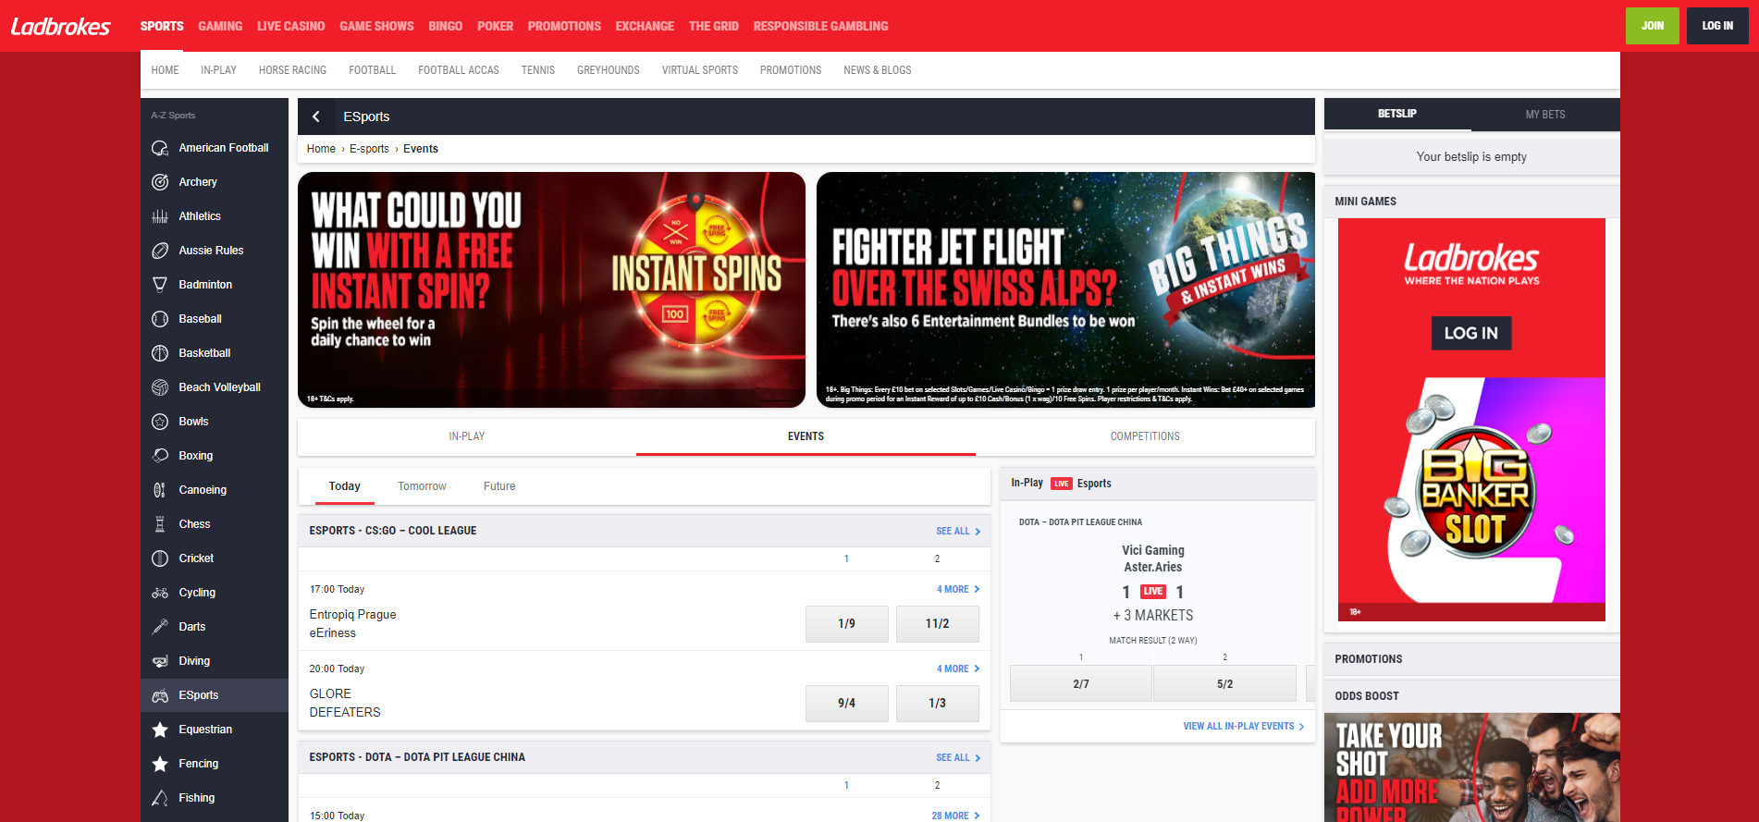Select 1/9 odds for Entropiq Prague
The height and width of the screenshot is (822, 1759).
pyautogui.click(x=847, y=624)
